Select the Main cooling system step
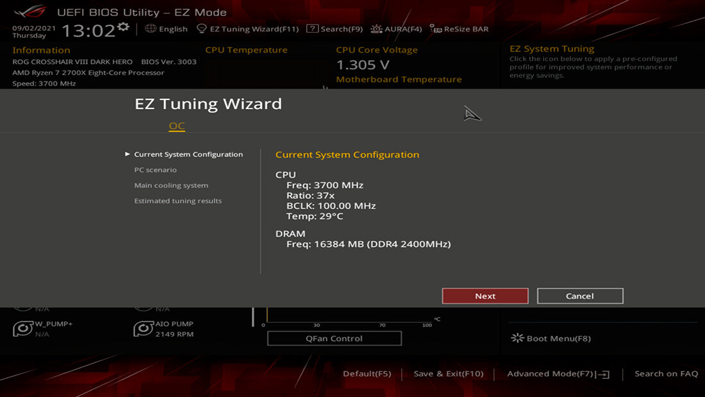The image size is (705, 397). point(171,185)
